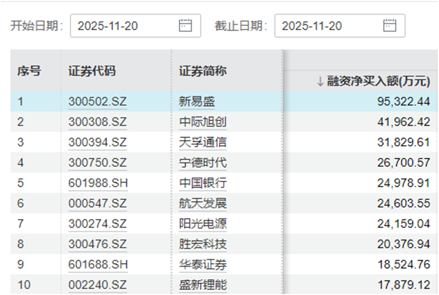This screenshot has height=295, width=439.
Task: Select the value 24,159.04
Action: click(404, 224)
